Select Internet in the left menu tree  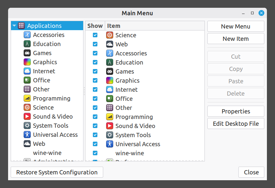pyautogui.click(x=44, y=71)
